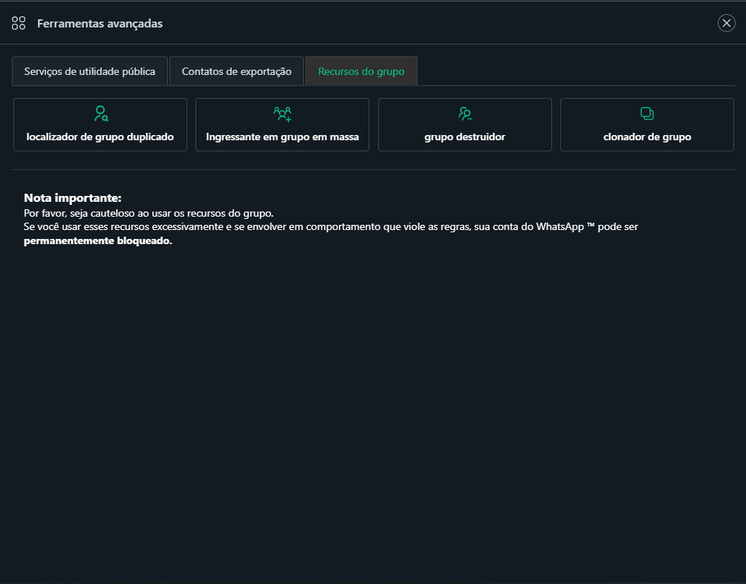This screenshot has height=584, width=746.
Task: Select the Recursos do grupo tab
Action: [x=361, y=71]
